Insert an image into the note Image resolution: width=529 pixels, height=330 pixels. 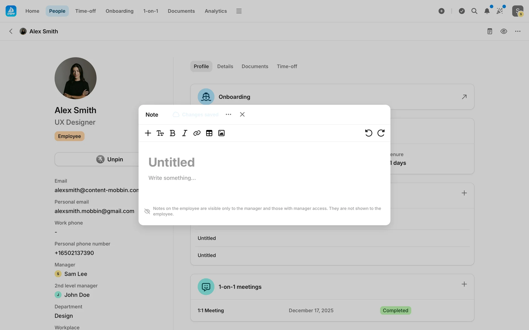point(221,133)
